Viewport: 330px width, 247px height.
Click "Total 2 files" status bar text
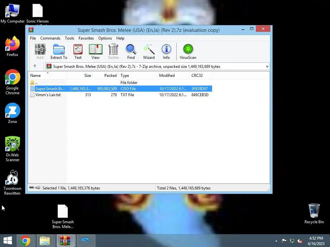click(183, 188)
